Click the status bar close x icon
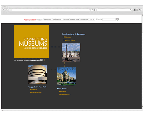 (x=2, y=110)
